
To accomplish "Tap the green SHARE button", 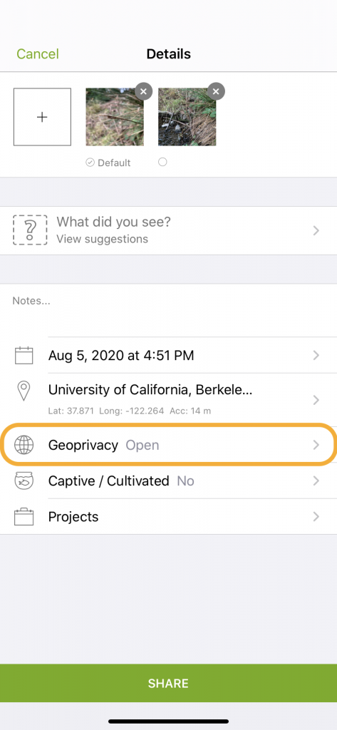I will 168,683.
